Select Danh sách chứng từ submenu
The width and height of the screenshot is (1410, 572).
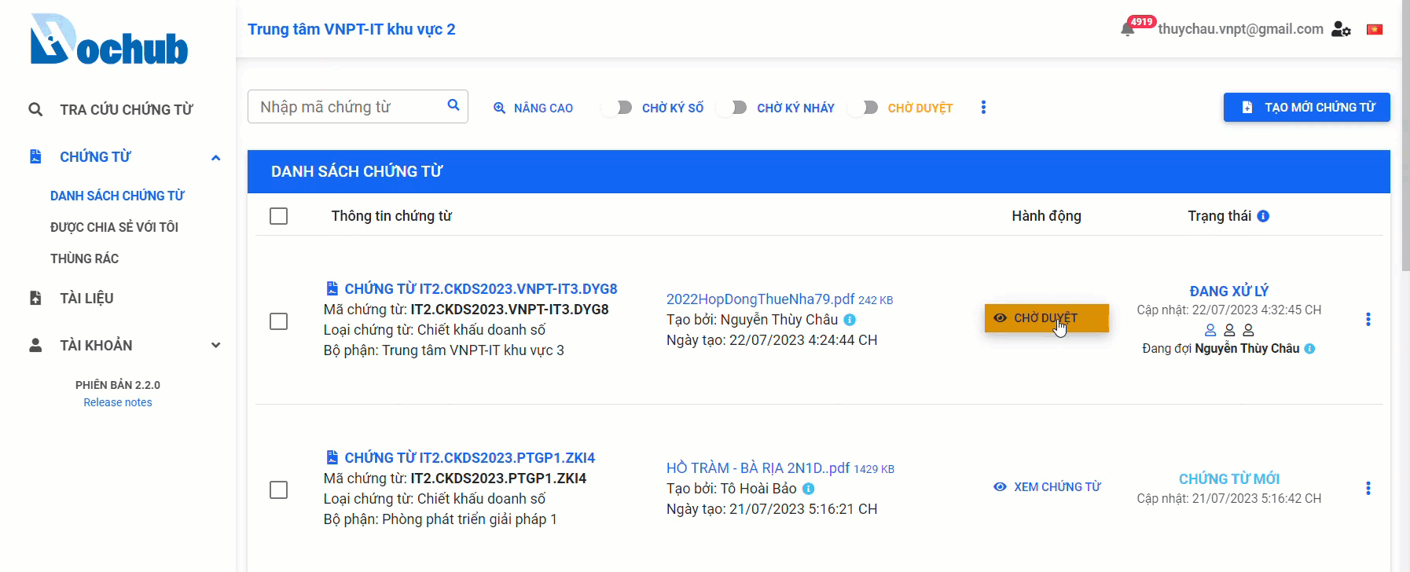[117, 196]
